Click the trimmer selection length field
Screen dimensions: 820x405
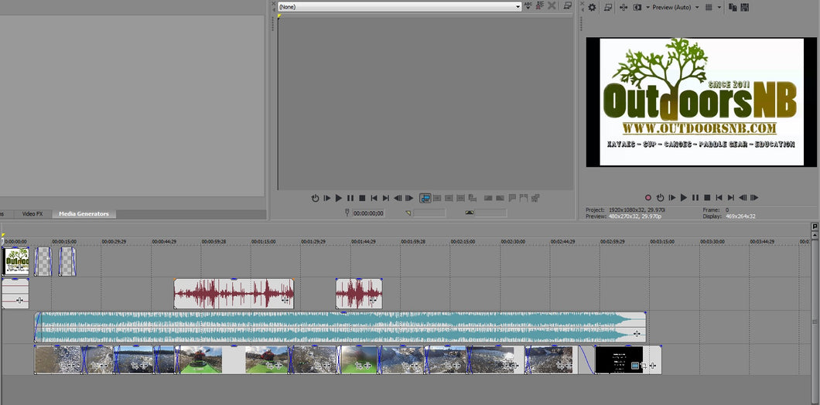pos(490,213)
